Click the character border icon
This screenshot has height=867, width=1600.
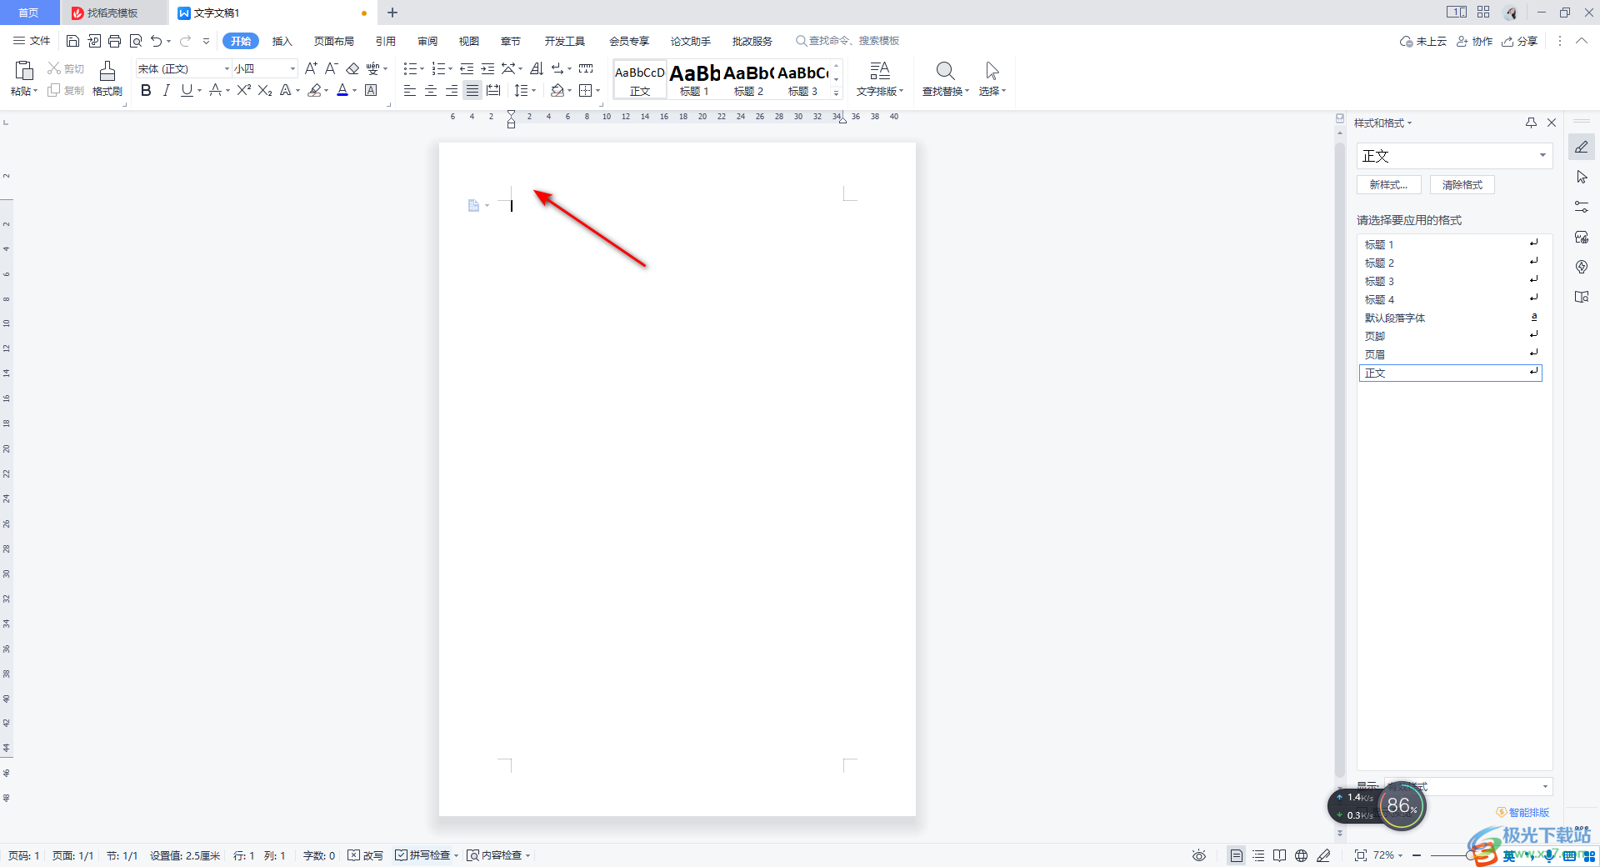click(x=372, y=90)
